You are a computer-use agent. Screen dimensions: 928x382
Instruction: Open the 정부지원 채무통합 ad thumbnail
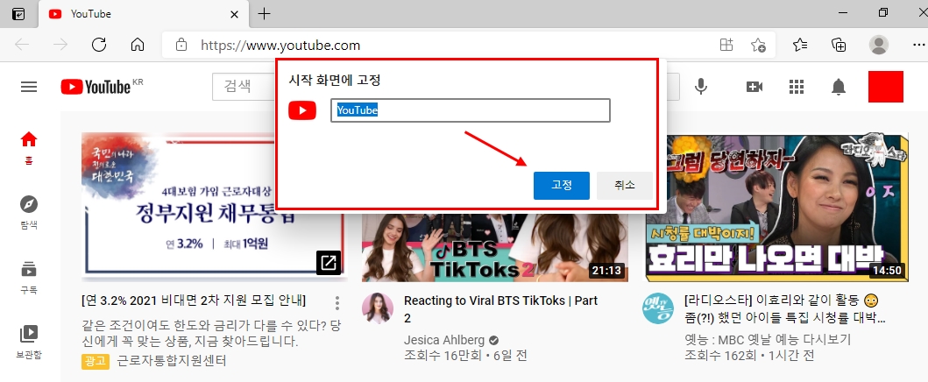(x=214, y=206)
